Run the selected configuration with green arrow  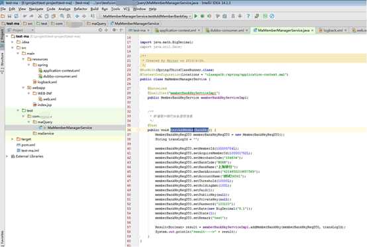pos(196,16)
